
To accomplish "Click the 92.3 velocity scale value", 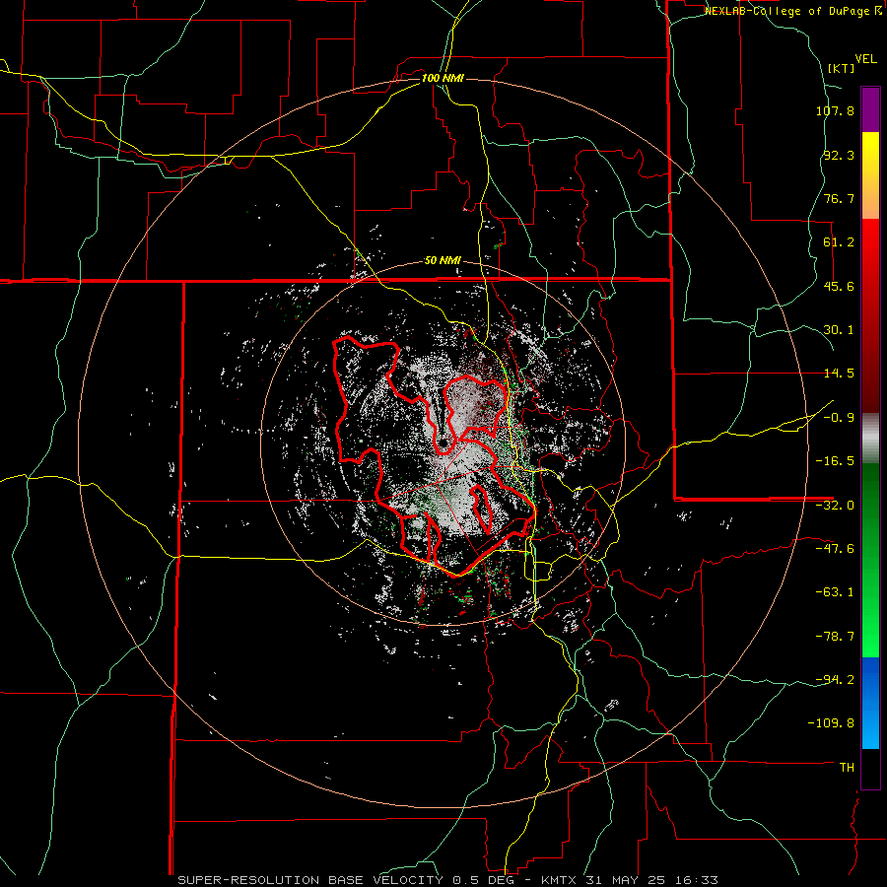I will point(839,155).
